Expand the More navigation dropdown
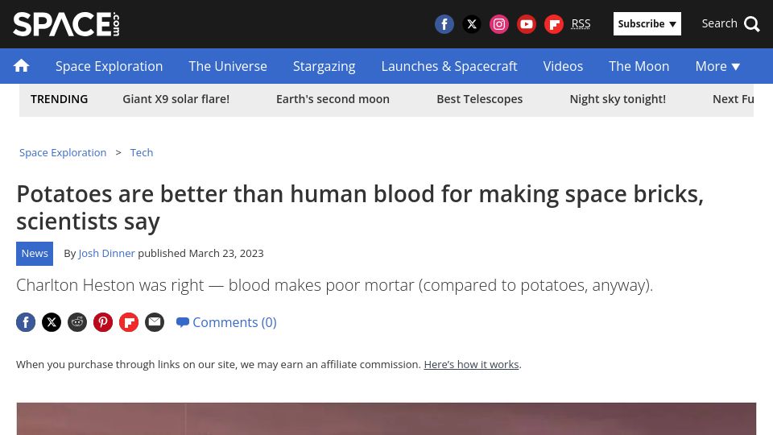The height and width of the screenshot is (435, 773). click(x=717, y=66)
